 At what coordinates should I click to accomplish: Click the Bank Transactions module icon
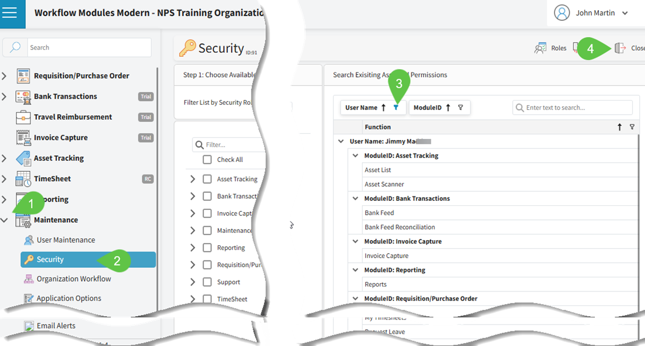23,97
